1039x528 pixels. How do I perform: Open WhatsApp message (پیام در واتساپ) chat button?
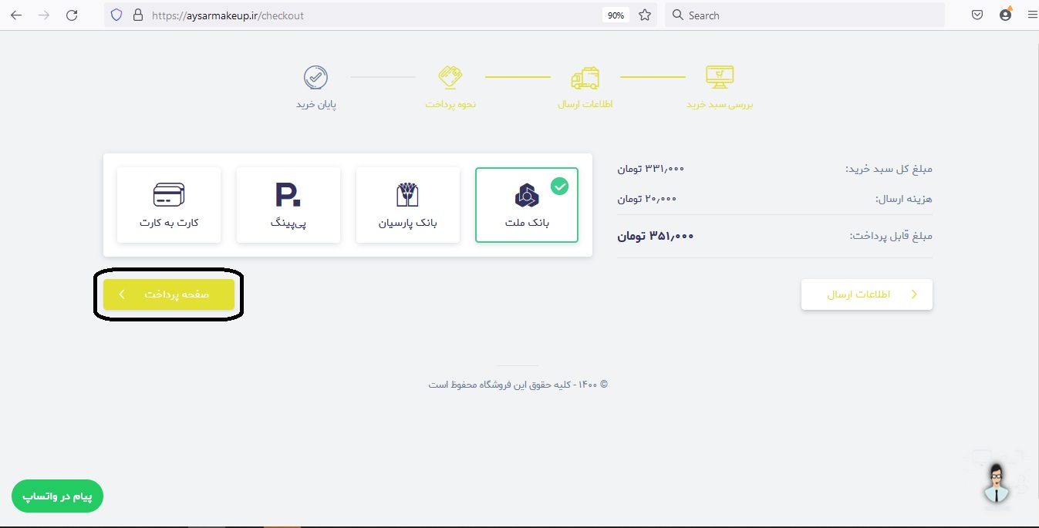[57, 496]
